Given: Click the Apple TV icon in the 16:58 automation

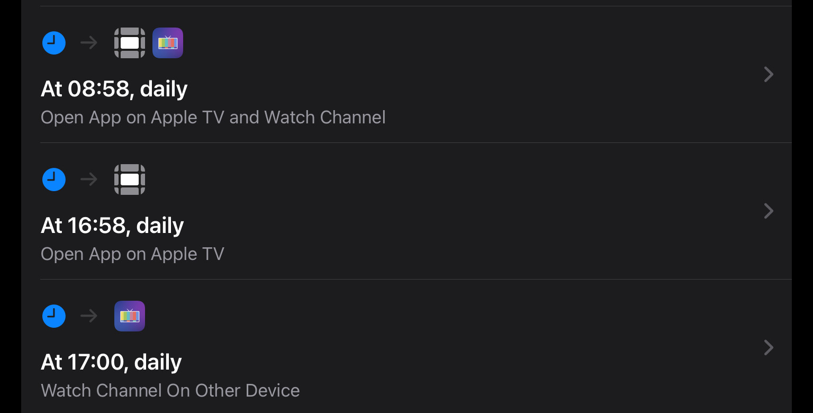Looking at the screenshot, I should (x=130, y=179).
